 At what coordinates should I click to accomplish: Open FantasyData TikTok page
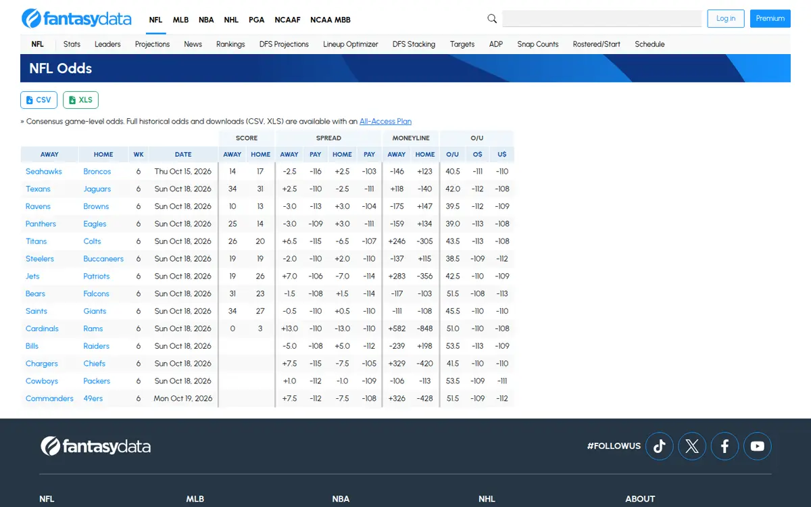coord(660,446)
